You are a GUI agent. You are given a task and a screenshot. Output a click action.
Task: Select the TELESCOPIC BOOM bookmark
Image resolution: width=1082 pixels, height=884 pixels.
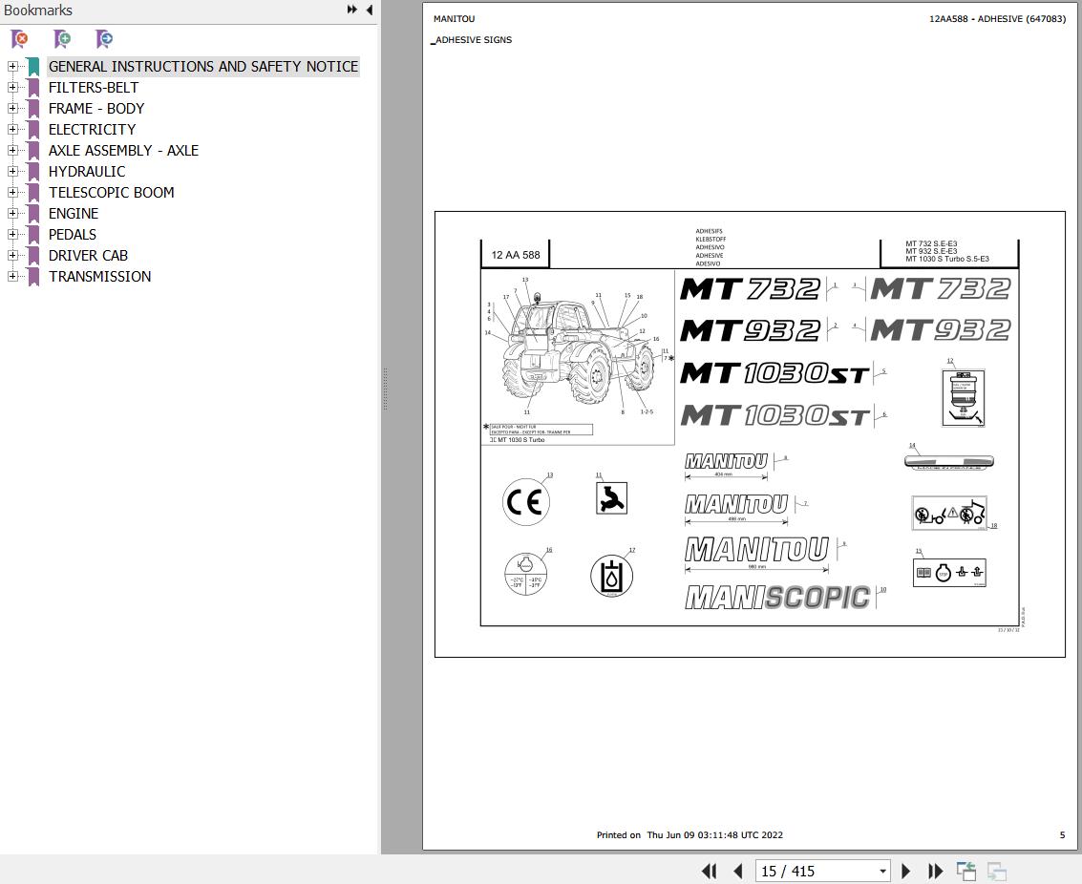click(x=111, y=193)
